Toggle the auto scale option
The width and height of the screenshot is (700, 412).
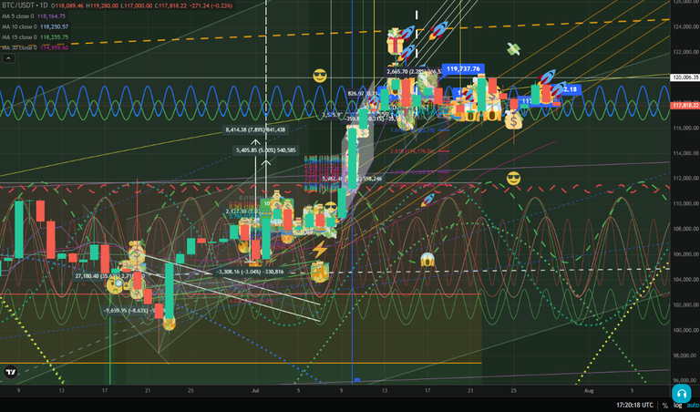click(693, 406)
